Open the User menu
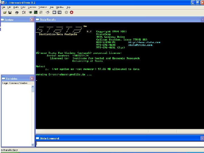The image size is (204, 153). 51,7
